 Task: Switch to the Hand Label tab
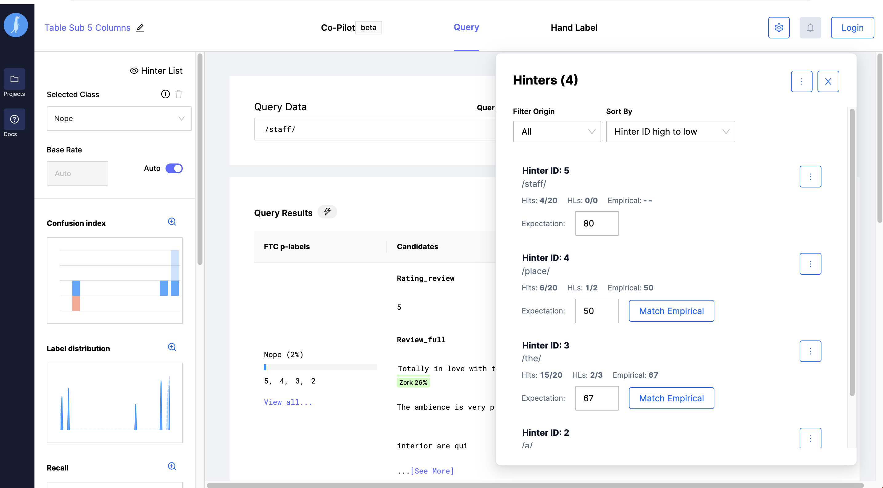point(573,28)
